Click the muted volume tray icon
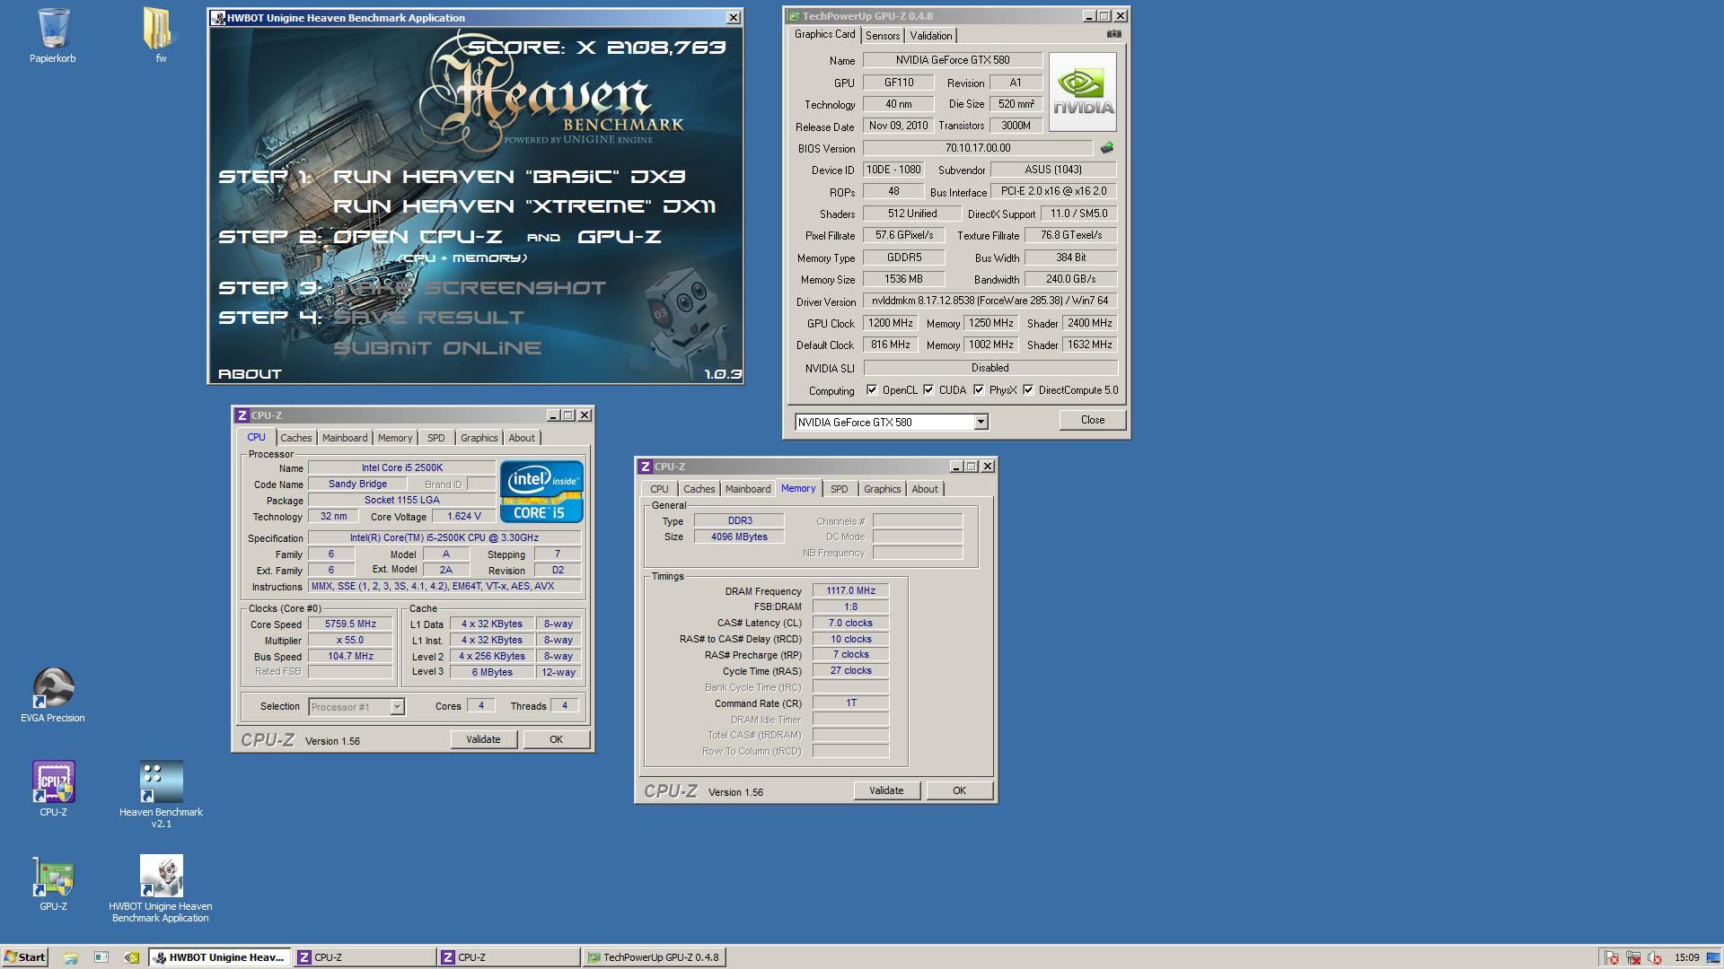1724x969 pixels. pyautogui.click(x=1655, y=957)
